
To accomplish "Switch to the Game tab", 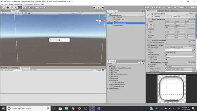I will (x=4, y=68).
